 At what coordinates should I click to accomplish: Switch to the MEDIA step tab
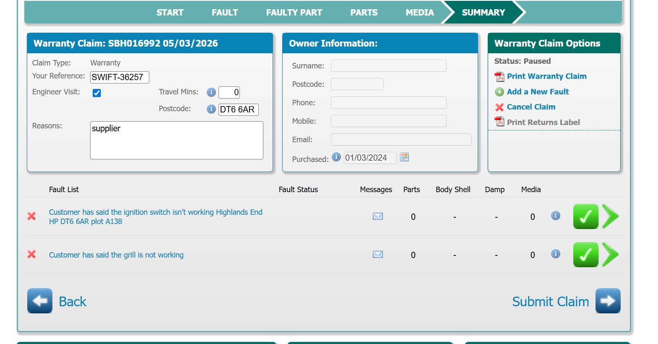point(419,13)
